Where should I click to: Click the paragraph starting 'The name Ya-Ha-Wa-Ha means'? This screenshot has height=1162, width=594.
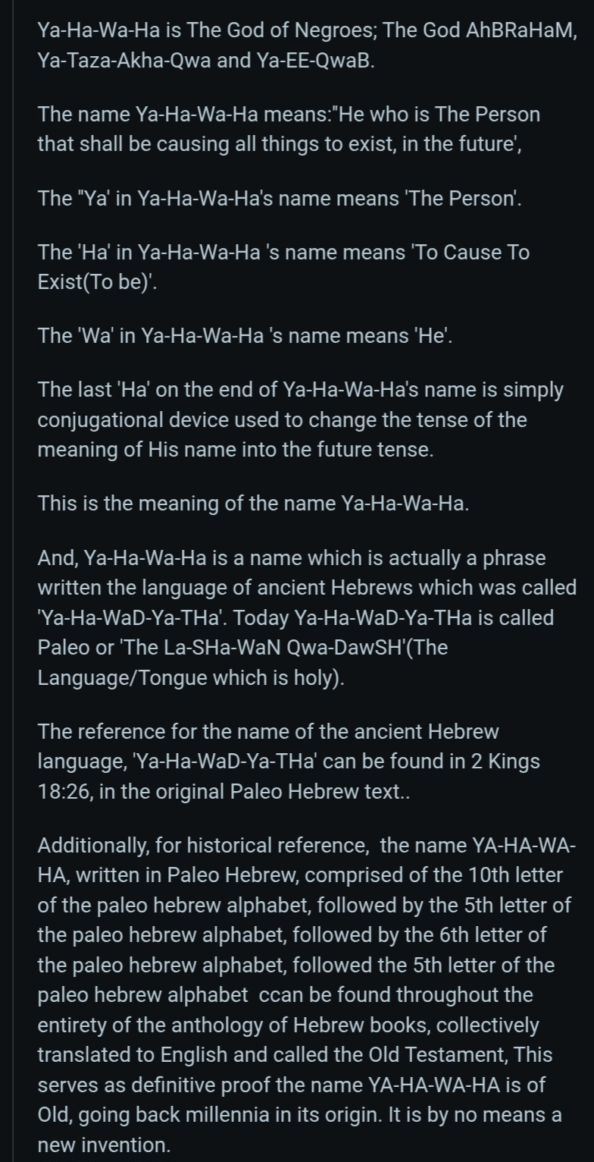tap(289, 129)
